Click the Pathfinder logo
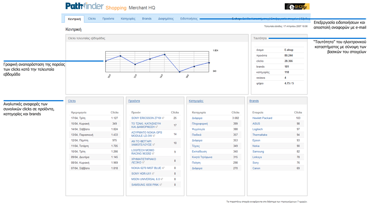 [84, 6]
